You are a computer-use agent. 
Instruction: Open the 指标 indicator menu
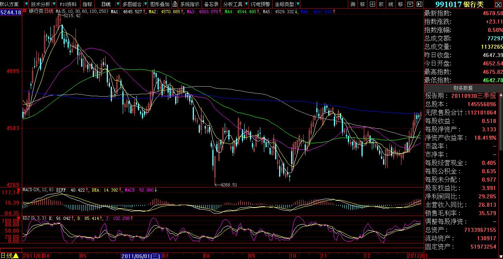tap(88, 4)
